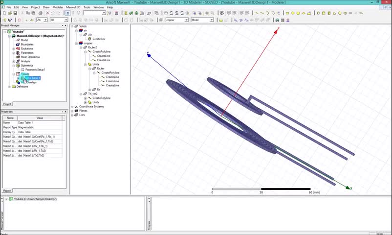
Task: Select Rx_ter2 object in model tree
Action: [x=92, y=47]
